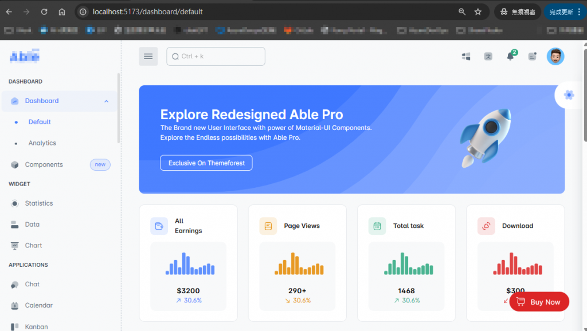Collapse the Dashboard menu chevron
The height and width of the screenshot is (331, 587).
[x=106, y=101]
